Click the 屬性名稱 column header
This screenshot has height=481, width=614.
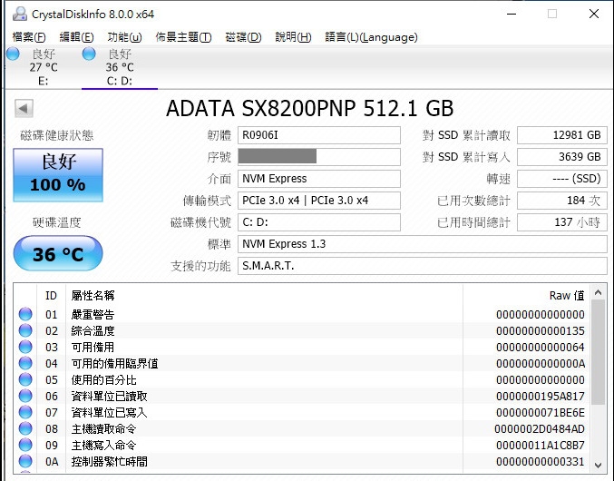click(x=264, y=295)
